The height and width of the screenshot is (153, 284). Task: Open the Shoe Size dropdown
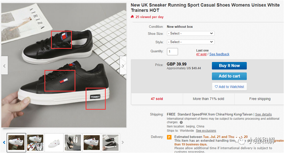[190, 33]
